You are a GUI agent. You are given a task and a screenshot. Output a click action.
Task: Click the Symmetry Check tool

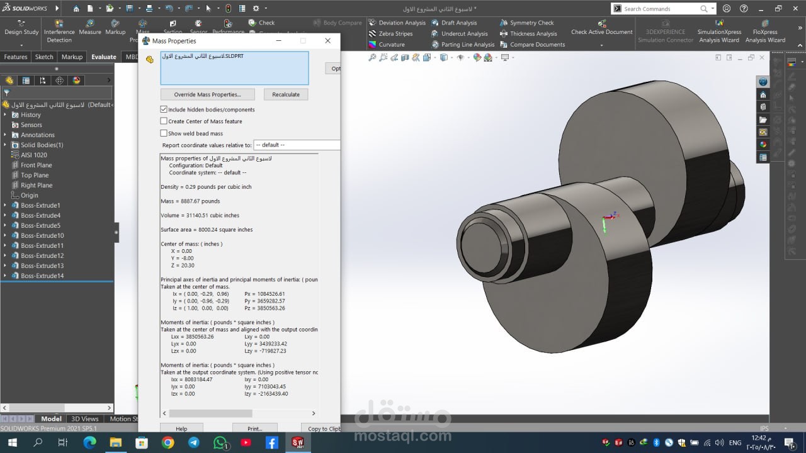(x=531, y=23)
